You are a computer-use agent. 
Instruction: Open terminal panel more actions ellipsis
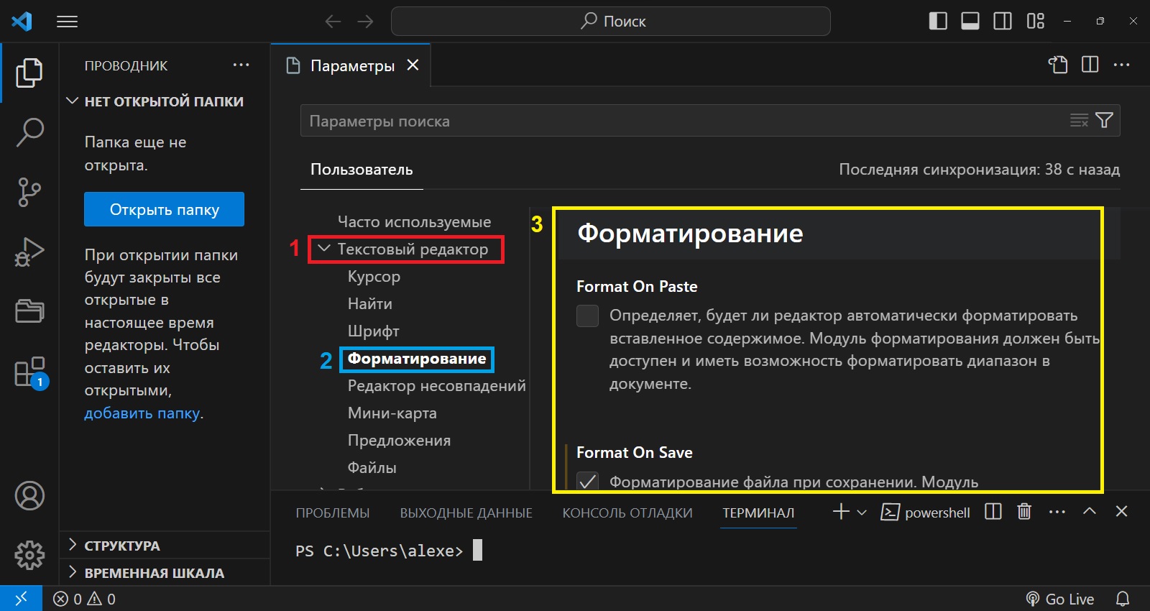(x=1057, y=512)
